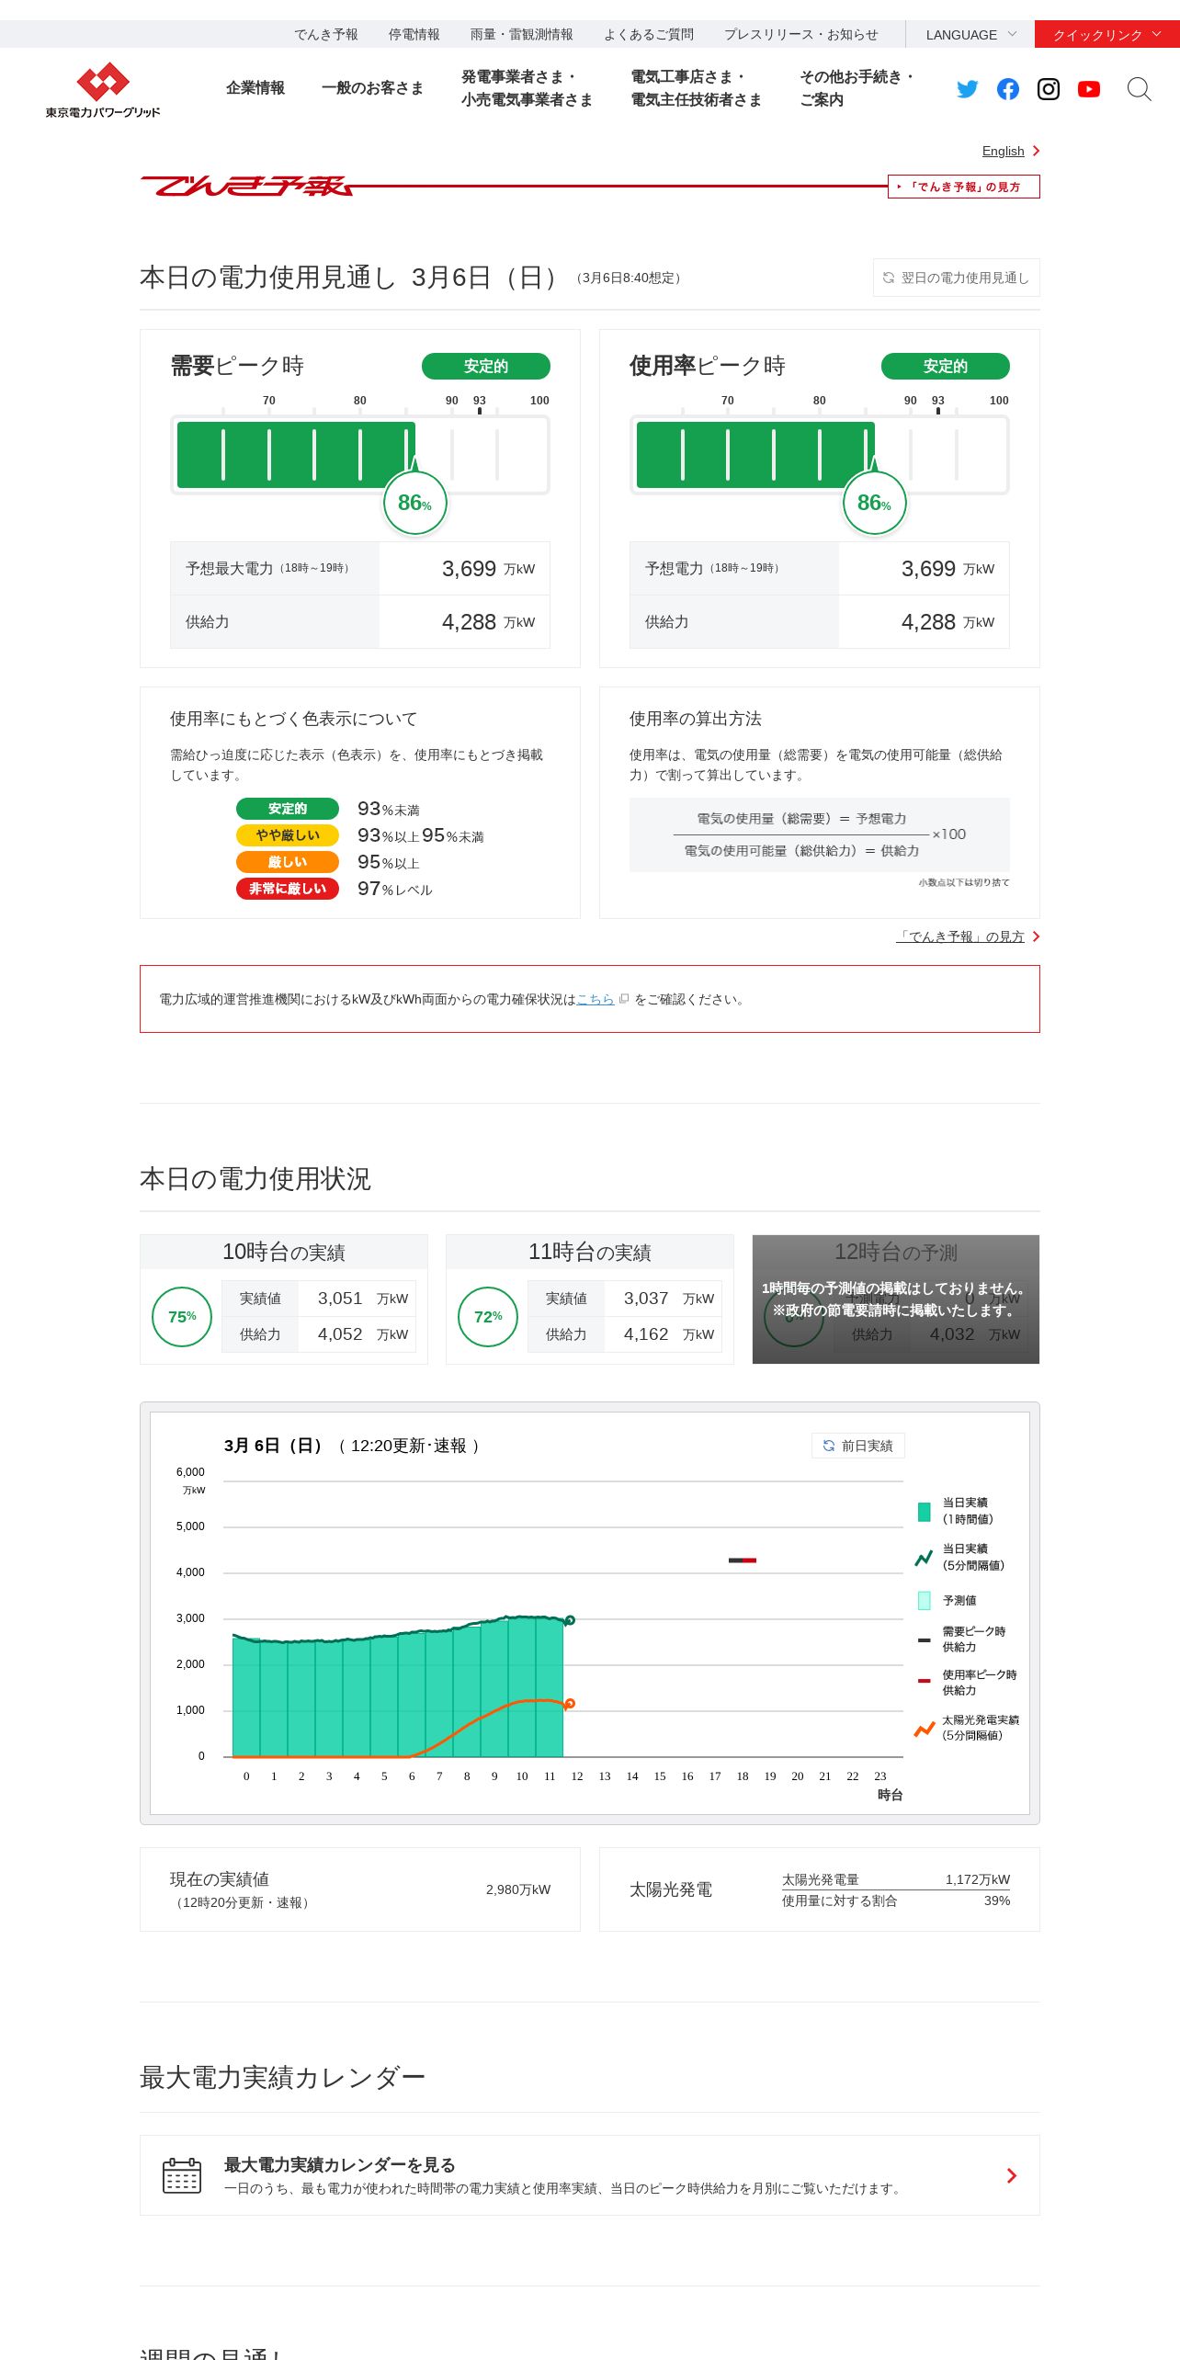
Task: Click 需要ピーク時 usage gauge bar
Action: 360,455
